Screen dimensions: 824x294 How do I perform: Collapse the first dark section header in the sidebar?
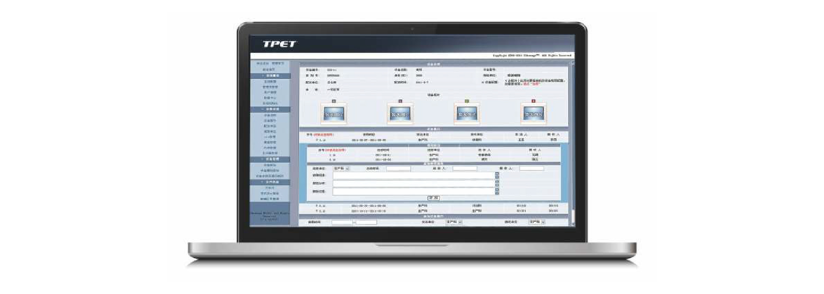pyautogui.click(x=270, y=76)
